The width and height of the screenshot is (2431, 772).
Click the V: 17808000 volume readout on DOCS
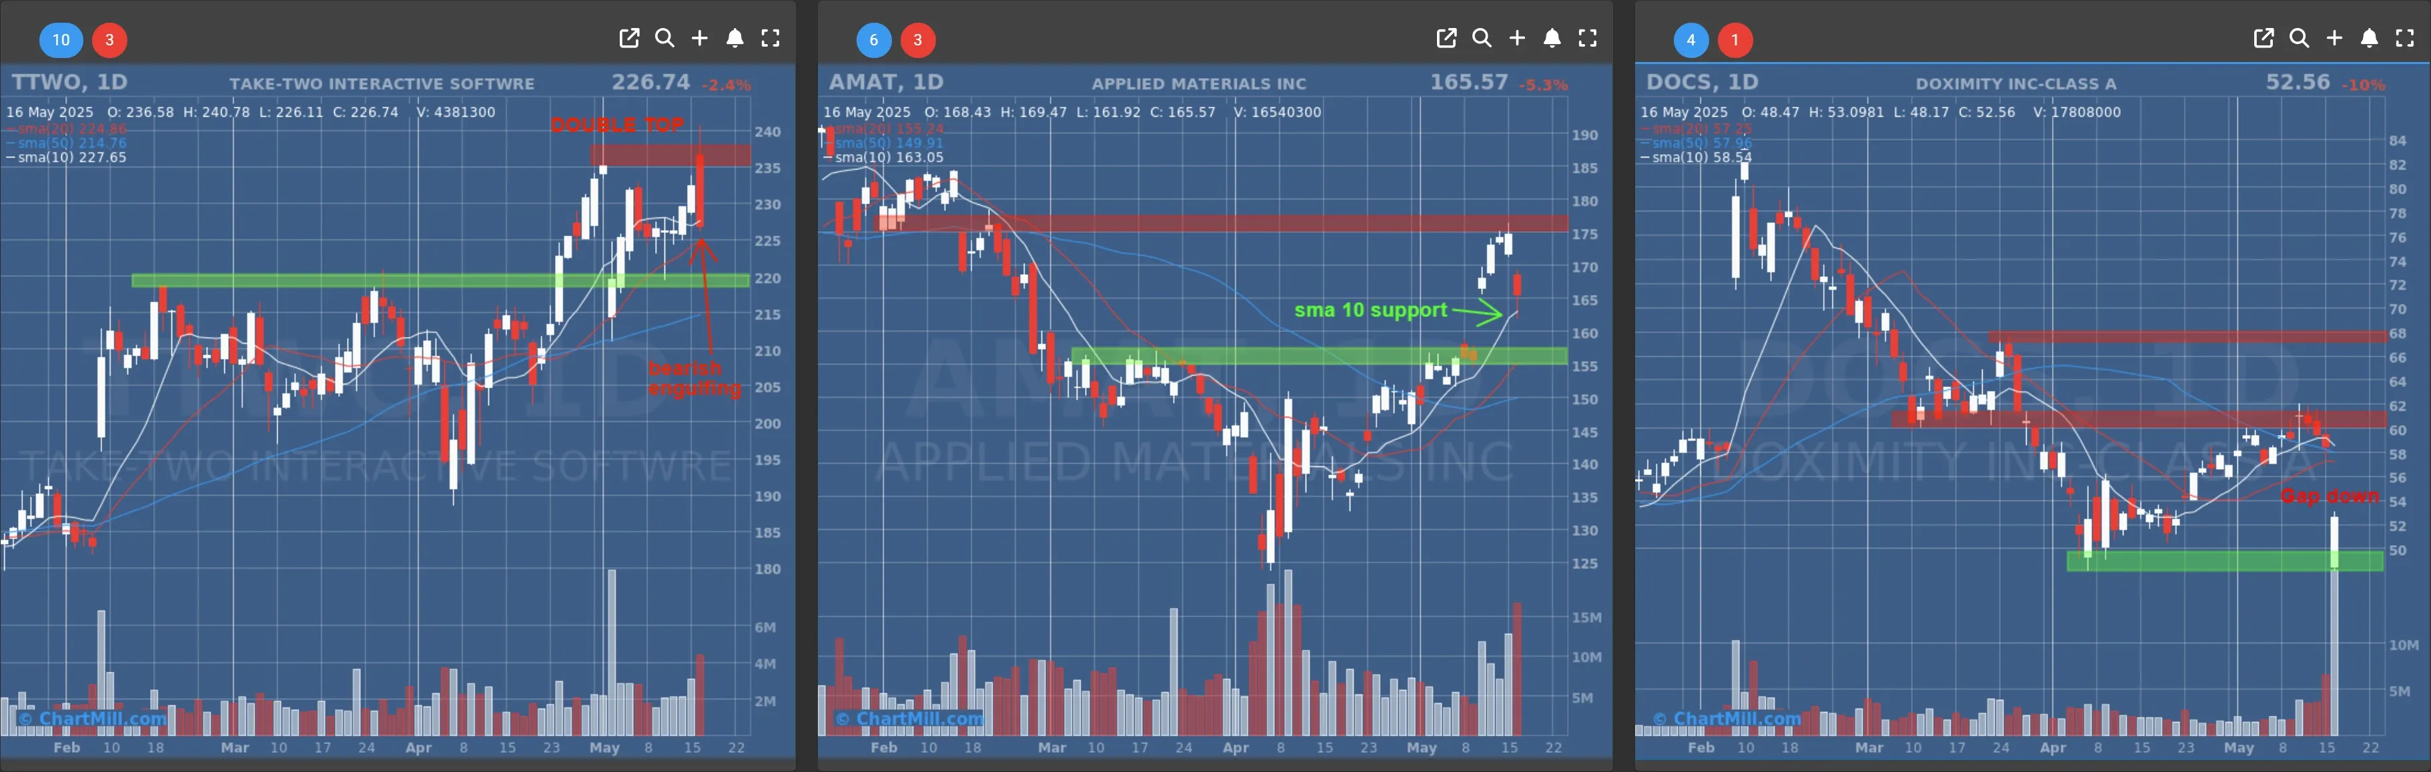2077,112
